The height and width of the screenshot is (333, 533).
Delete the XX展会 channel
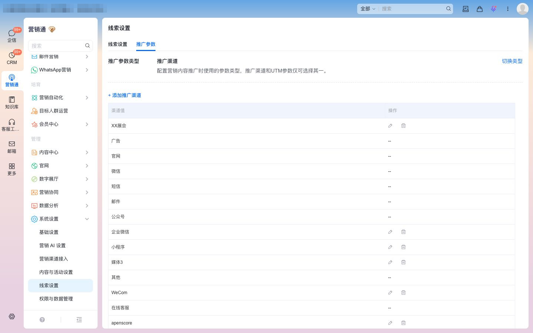click(403, 126)
